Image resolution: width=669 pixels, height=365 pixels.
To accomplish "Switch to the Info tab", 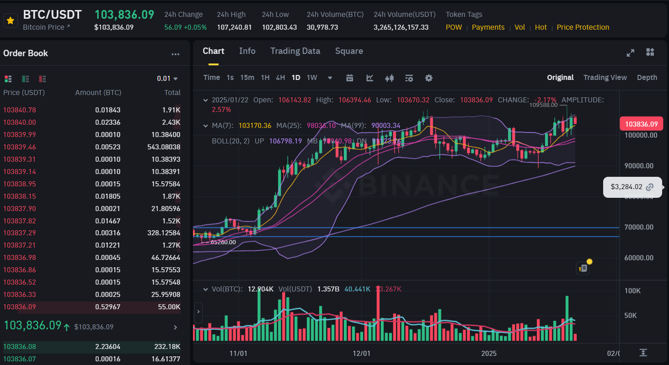I will coord(247,51).
